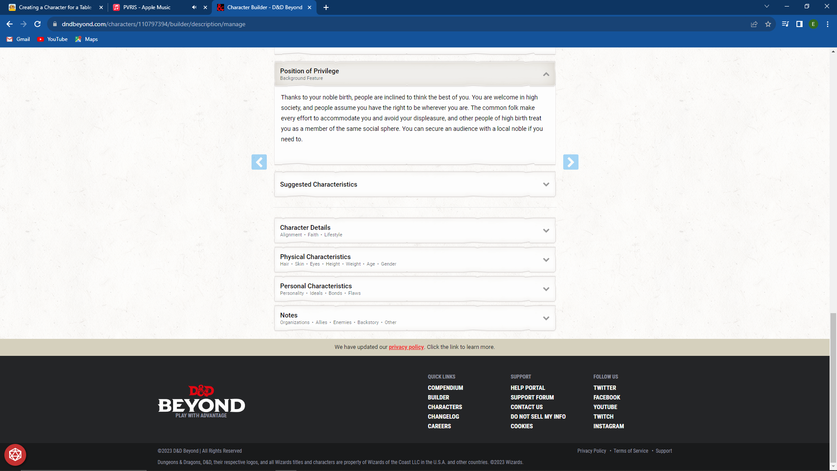This screenshot has width=837, height=471.
Task: Bookmark the page with the star icon
Action: (x=769, y=24)
